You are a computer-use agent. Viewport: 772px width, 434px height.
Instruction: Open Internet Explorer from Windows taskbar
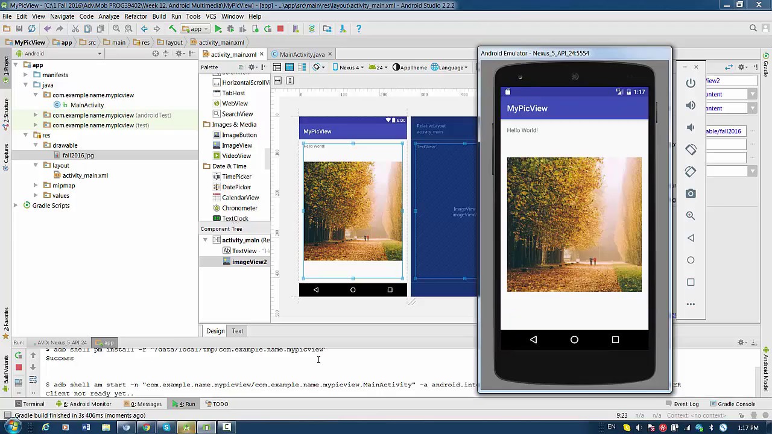click(46, 427)
